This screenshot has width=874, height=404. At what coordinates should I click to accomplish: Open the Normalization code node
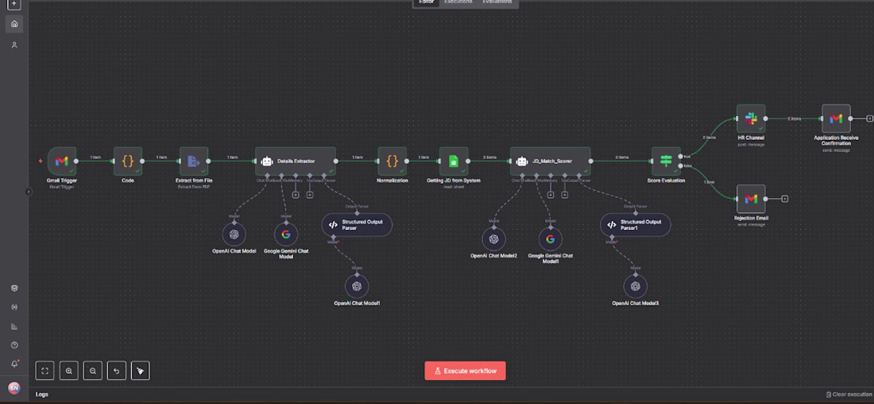pos(392,161)
